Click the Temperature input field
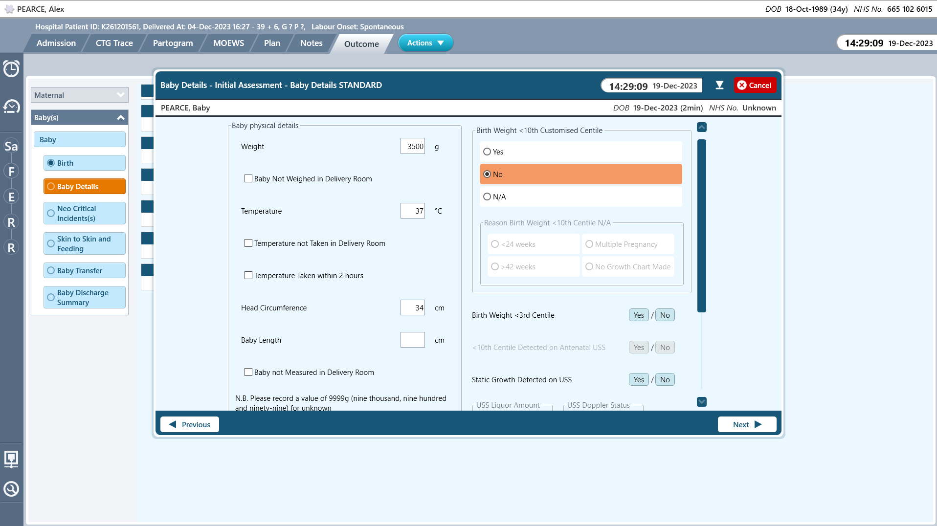This screenshot has height=526, width=937. click(413, 211)
